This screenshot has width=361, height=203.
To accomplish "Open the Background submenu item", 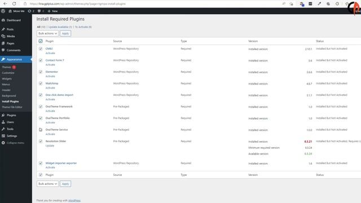I will (9, 95).
